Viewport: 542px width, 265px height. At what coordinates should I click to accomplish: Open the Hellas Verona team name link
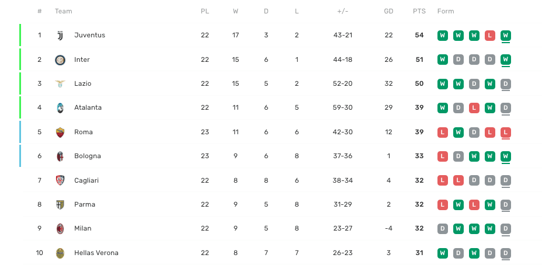click(x=96, y=253)
